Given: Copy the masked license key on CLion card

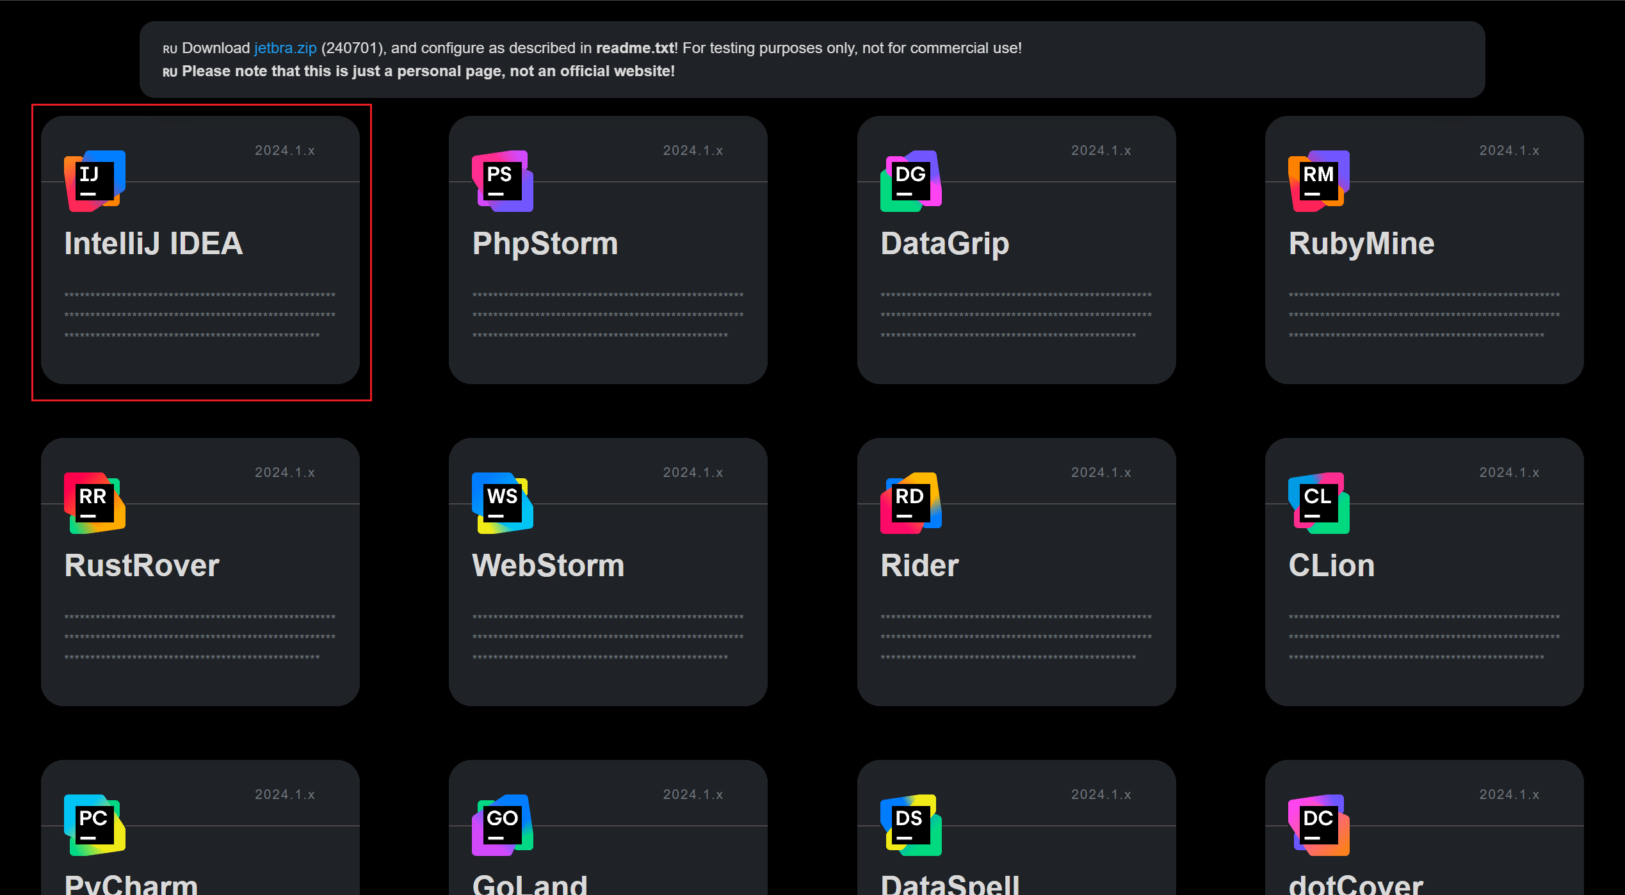Looking at the screenshot, I should tap(1424, 637).
